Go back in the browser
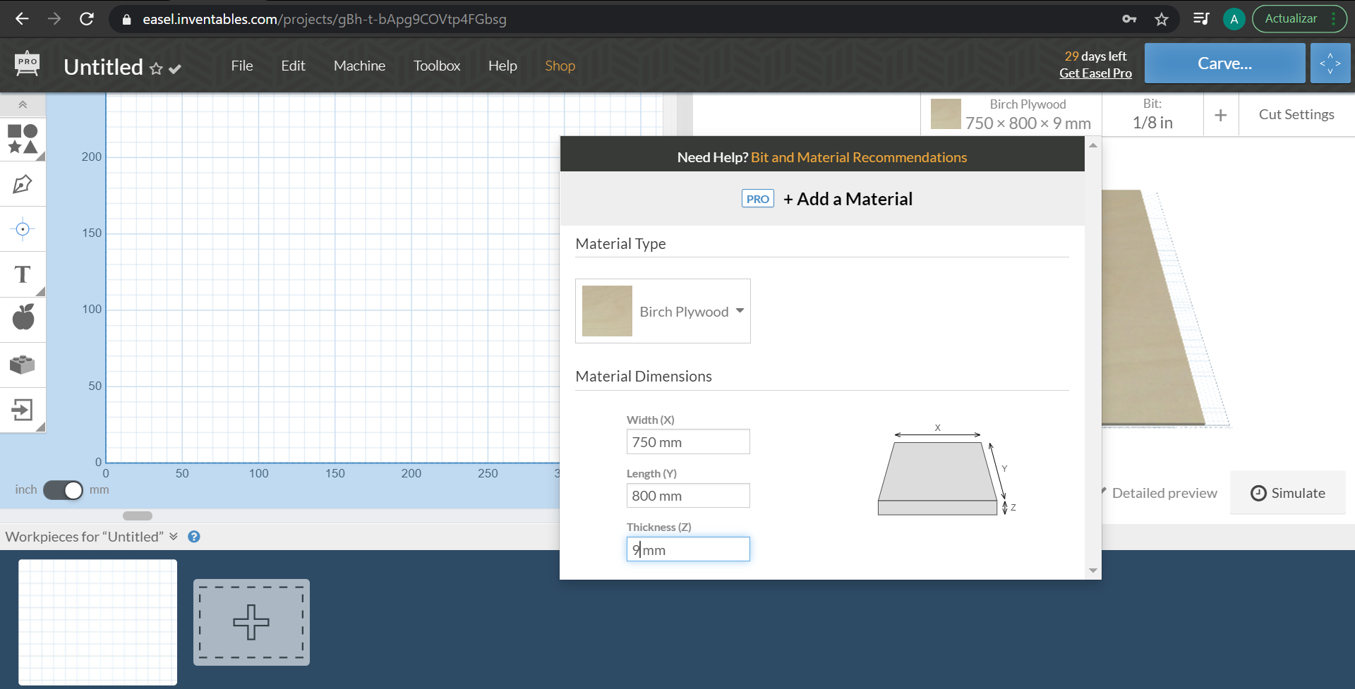This screenshot has width=1355, height=689. tap(22, 19)
